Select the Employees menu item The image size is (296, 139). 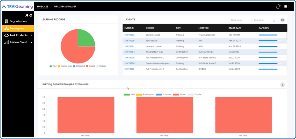[x=18, y=28]
